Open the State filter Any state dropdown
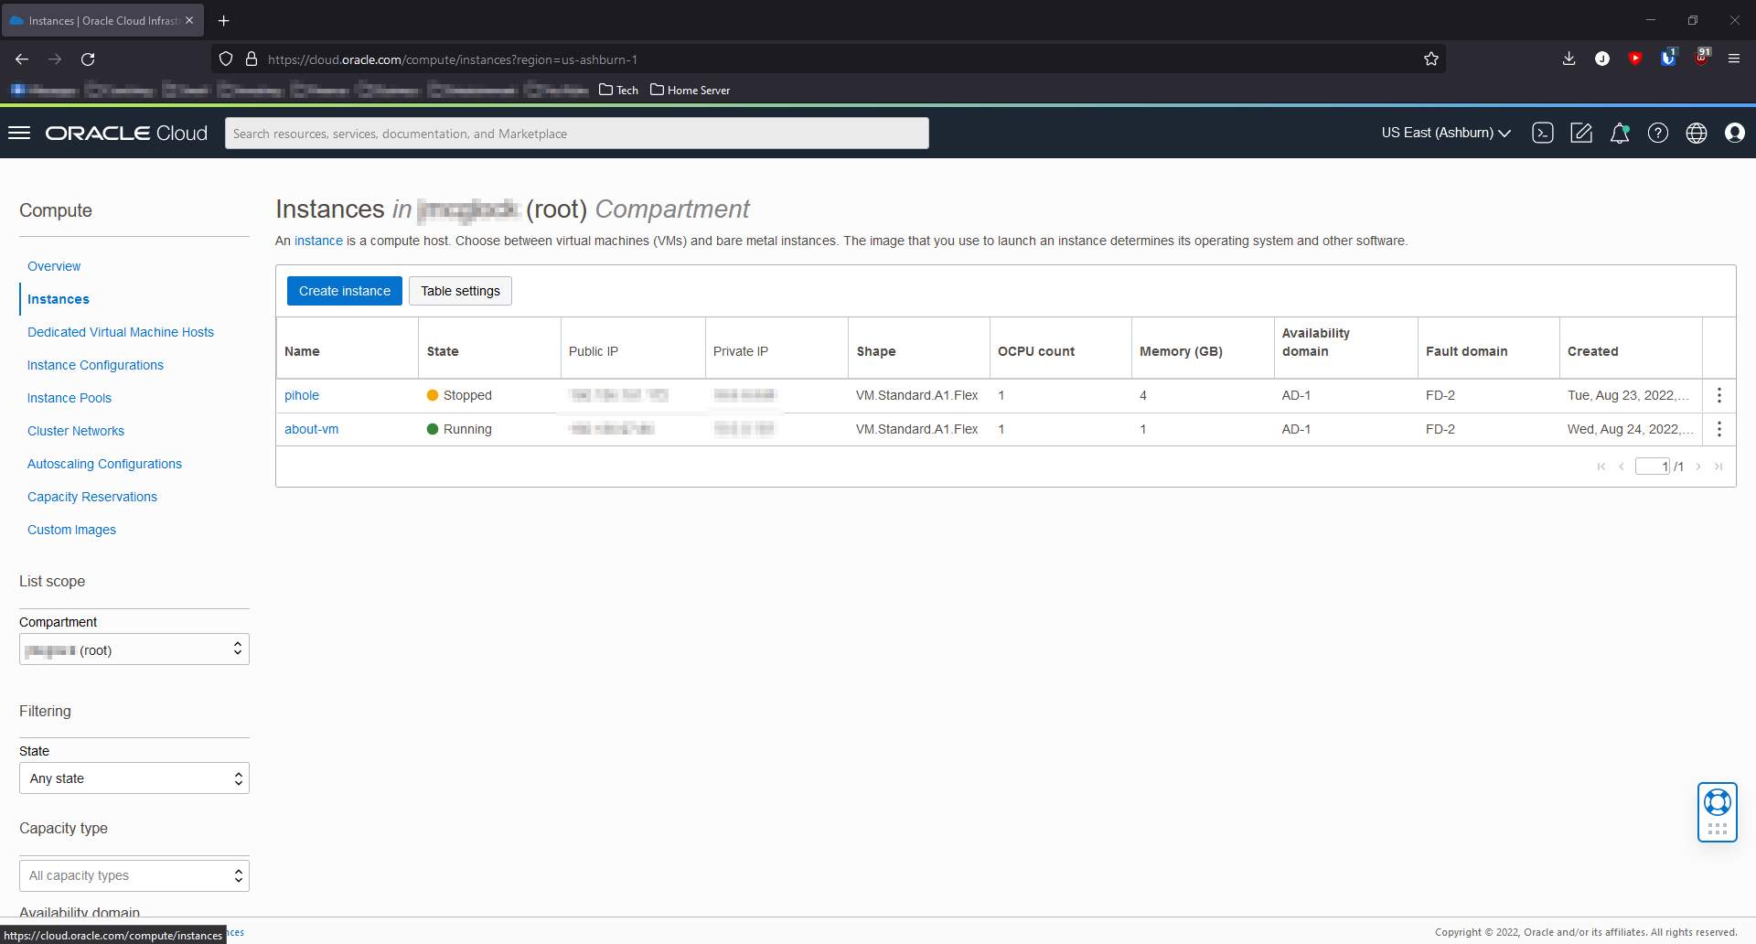 coord(134,778)
